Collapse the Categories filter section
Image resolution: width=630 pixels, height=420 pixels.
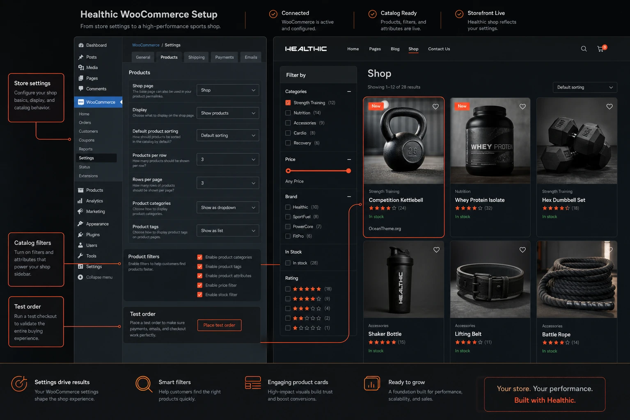click(349, 91)
